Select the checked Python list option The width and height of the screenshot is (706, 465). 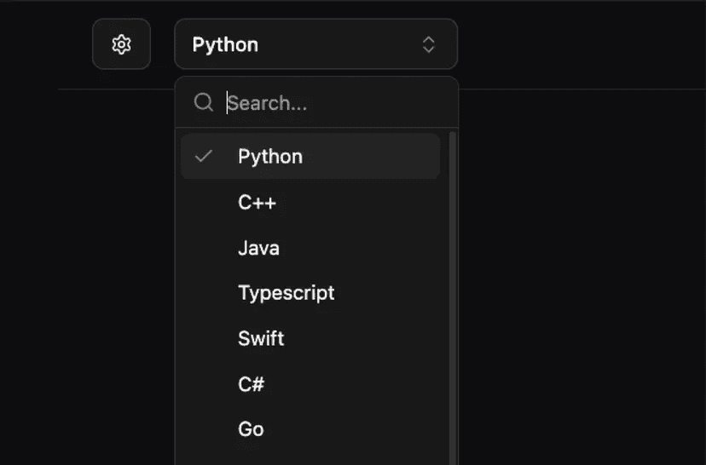pyautogui.click(x=270, y=157)
